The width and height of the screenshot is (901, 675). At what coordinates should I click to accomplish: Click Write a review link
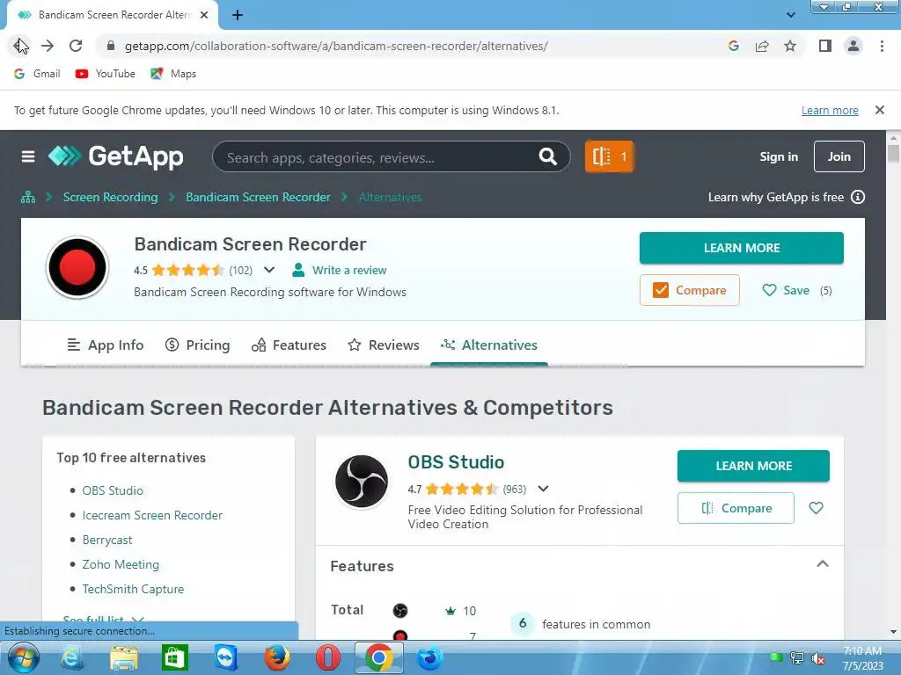348,271
